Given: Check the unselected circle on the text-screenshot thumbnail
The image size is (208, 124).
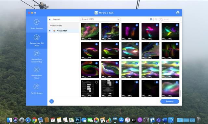Looking at the screenshot, I should coord(97,82).
